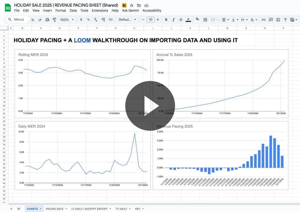Open the font family dropdown

(127, 20)
